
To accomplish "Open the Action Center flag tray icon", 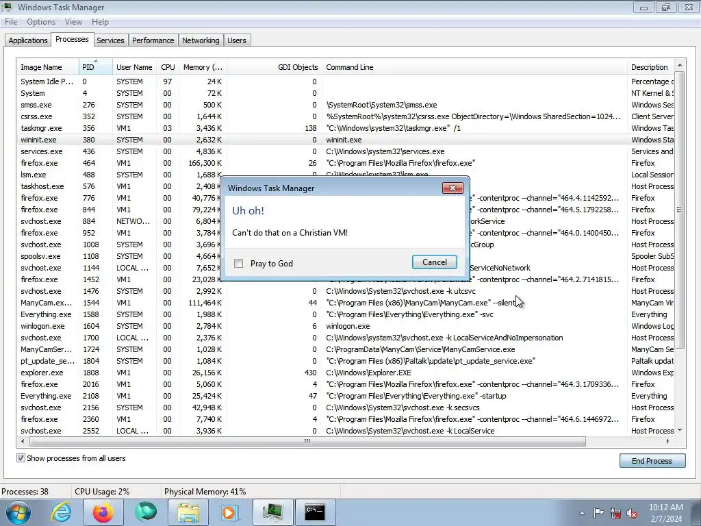I will pos(598,513).
